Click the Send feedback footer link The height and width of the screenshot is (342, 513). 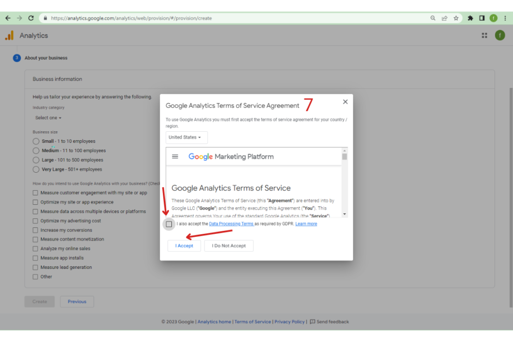pos(333,322)
